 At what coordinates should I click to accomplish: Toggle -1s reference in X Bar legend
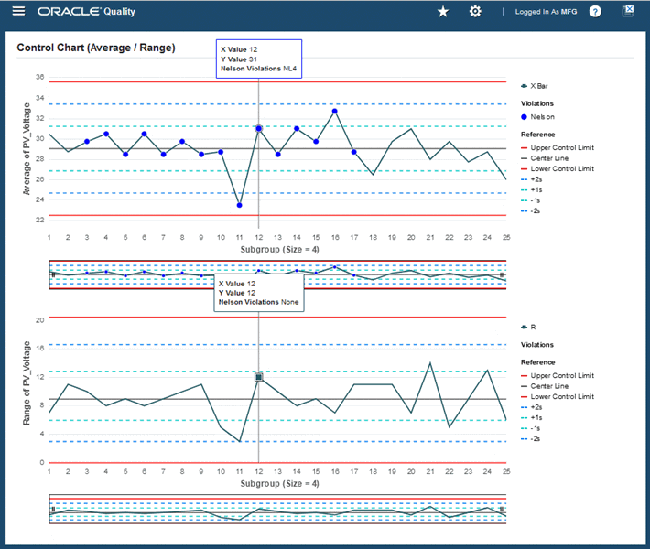[531, 200]
